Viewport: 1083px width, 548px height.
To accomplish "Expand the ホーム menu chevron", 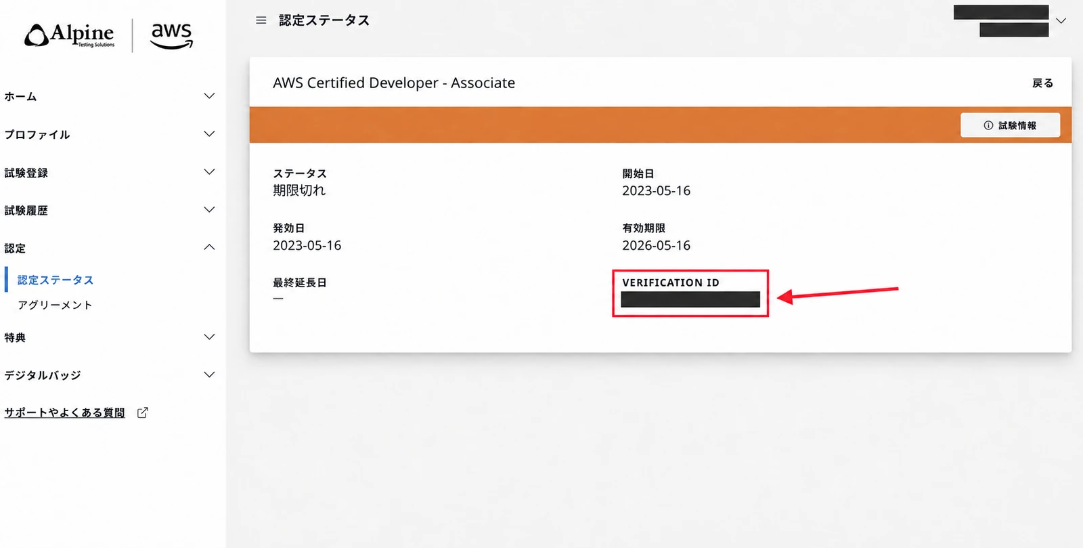I will [x=210, y=96].
